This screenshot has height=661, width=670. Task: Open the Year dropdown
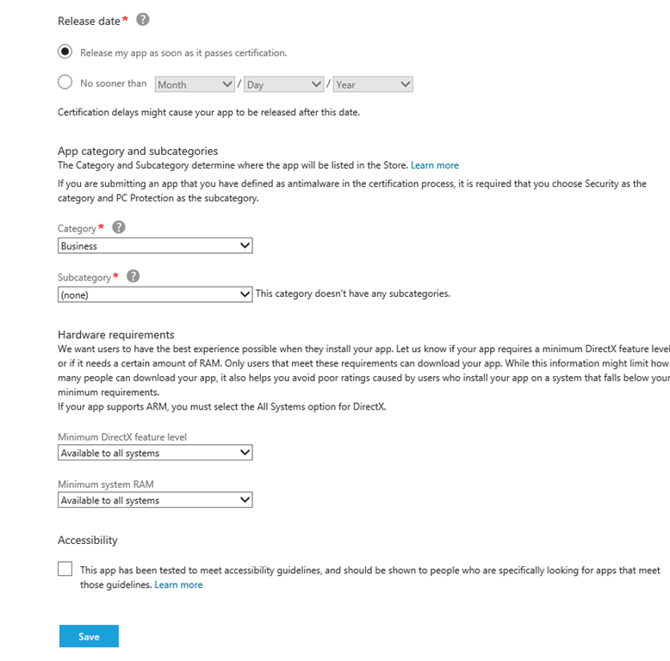372,84
